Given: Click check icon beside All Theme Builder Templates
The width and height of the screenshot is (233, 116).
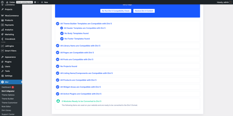Looking at the screenshot, I should pyautogui.click(x=58, y=24).
